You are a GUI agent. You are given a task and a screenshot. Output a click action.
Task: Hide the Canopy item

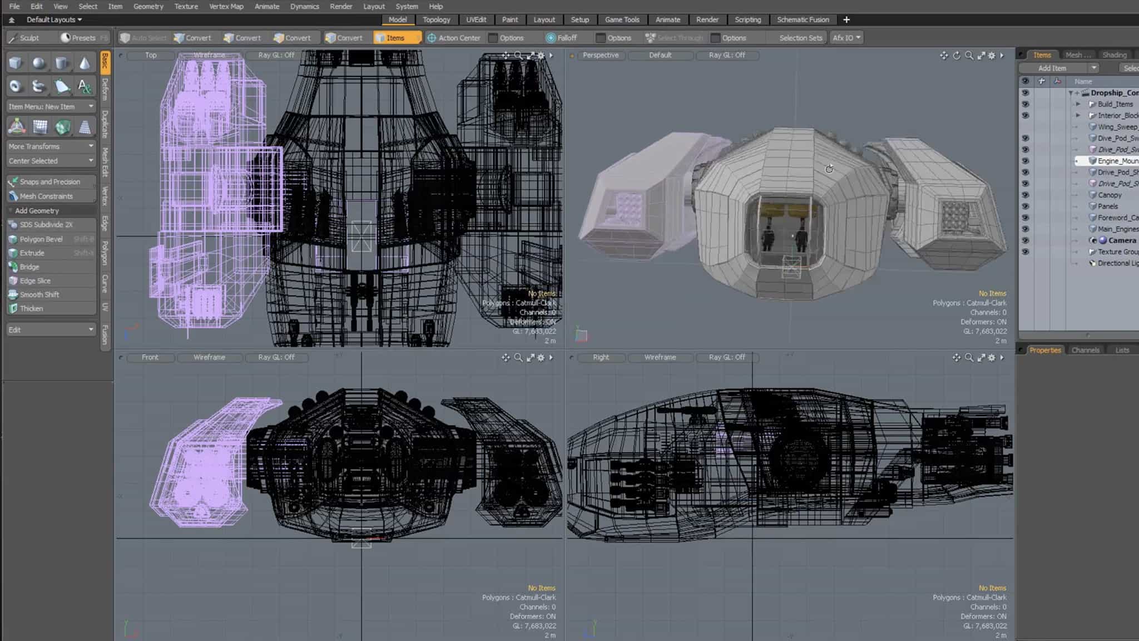click(1025, 195)
